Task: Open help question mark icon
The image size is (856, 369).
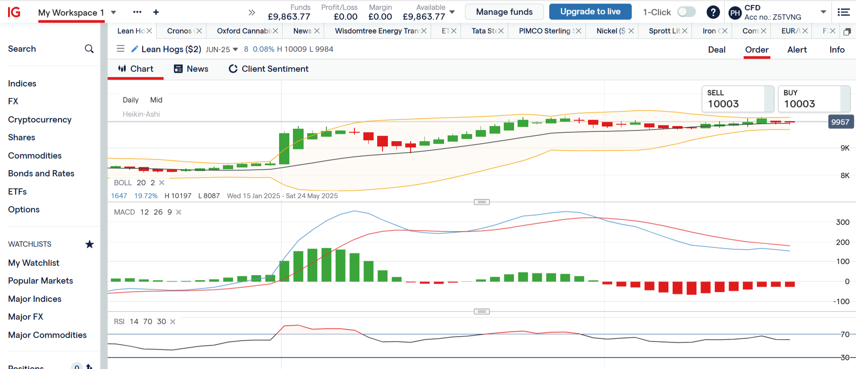Action: point(713,12)
